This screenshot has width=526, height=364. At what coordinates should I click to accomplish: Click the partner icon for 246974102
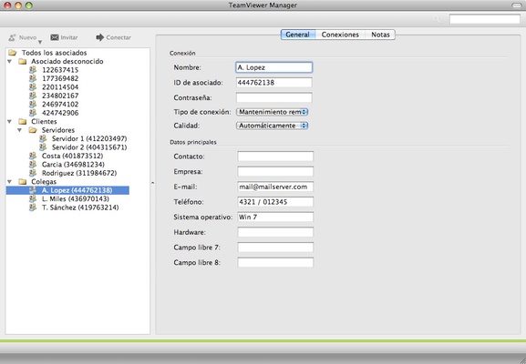(33, 104)
